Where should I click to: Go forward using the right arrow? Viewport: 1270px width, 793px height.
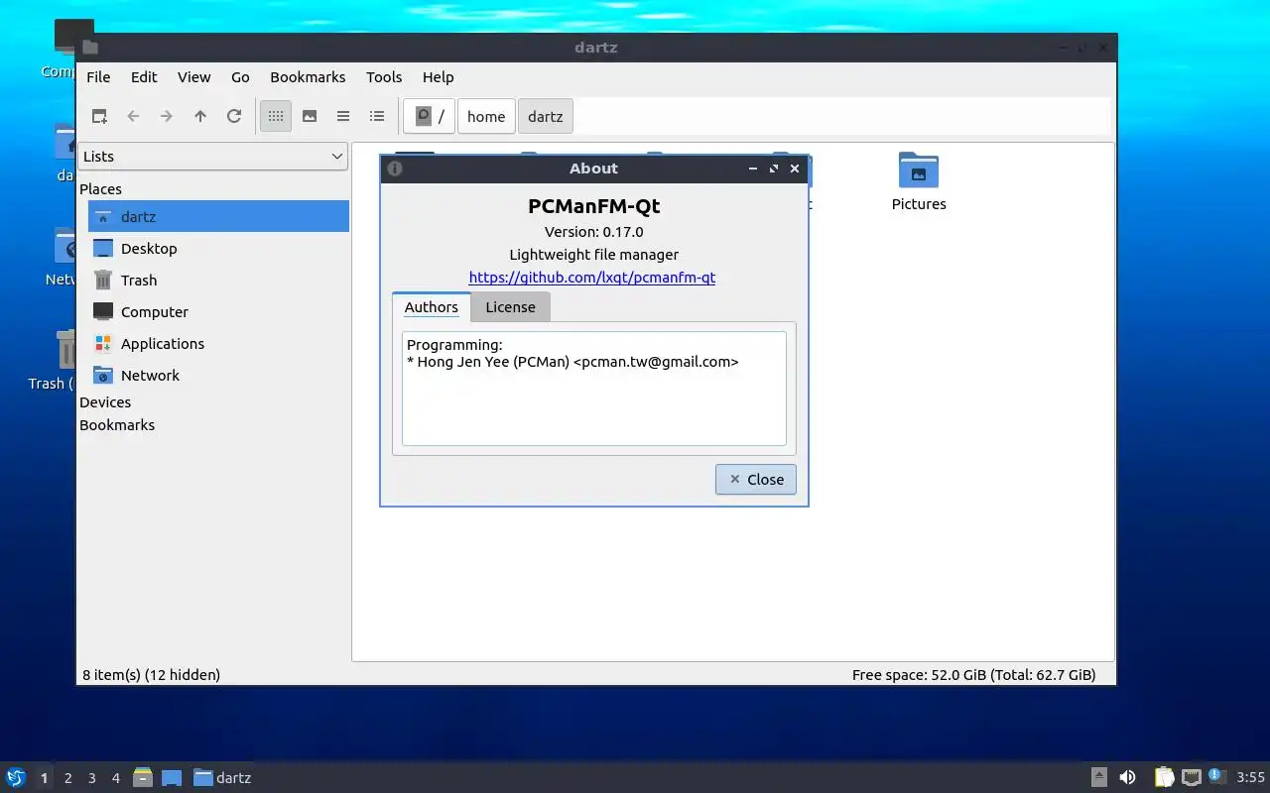pos(167,116)
